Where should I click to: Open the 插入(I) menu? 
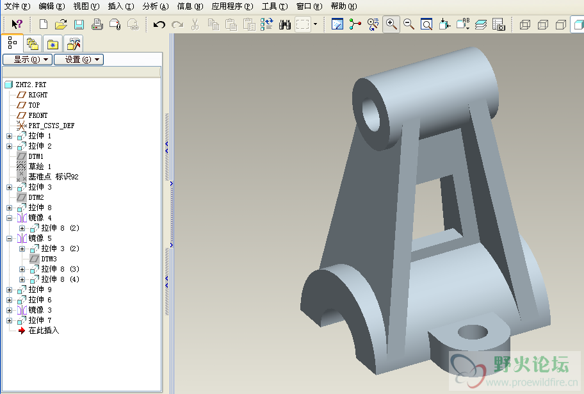click(x=121, y=6)
